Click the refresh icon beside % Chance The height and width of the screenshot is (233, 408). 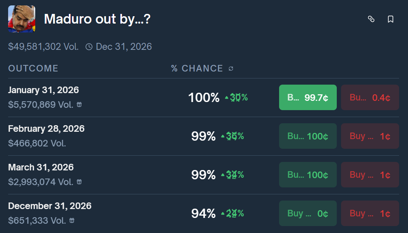[x=231, y=69]
